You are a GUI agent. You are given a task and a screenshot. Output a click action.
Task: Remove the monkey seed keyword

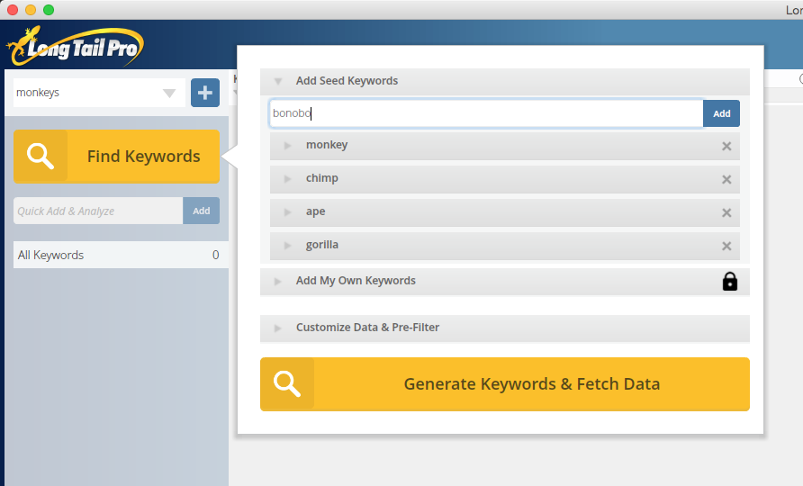coord(726,146)
